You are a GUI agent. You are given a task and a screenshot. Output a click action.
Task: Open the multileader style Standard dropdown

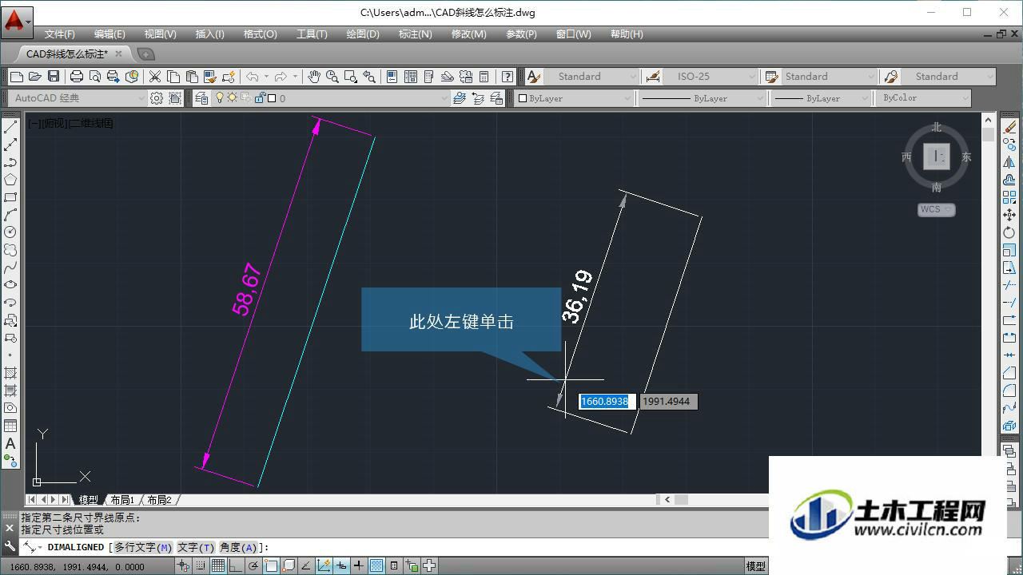(948, 77)
